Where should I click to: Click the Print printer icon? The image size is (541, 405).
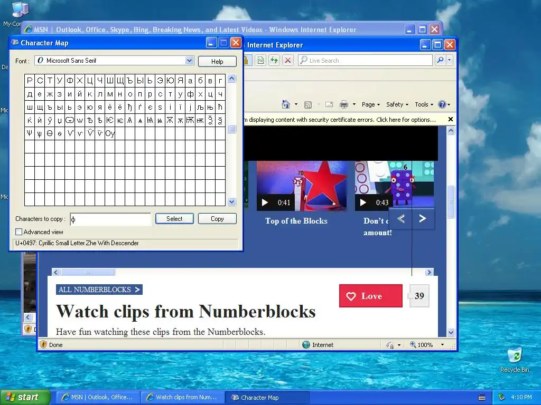(344, 105)
